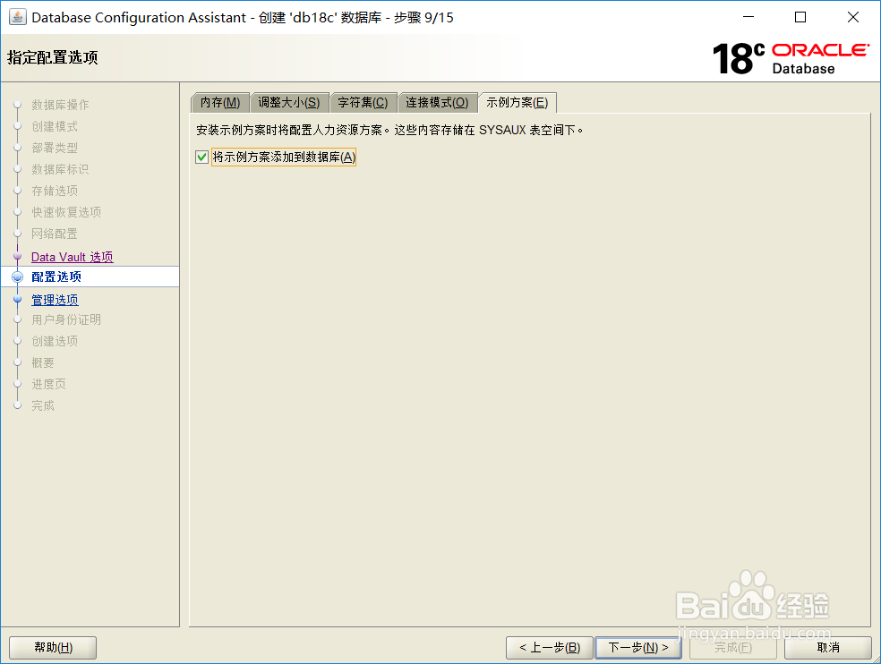This screenshot has width=881, height=664.
Task: Select the 概要 step in the sidebar
Action: click(x=42, y=362)
